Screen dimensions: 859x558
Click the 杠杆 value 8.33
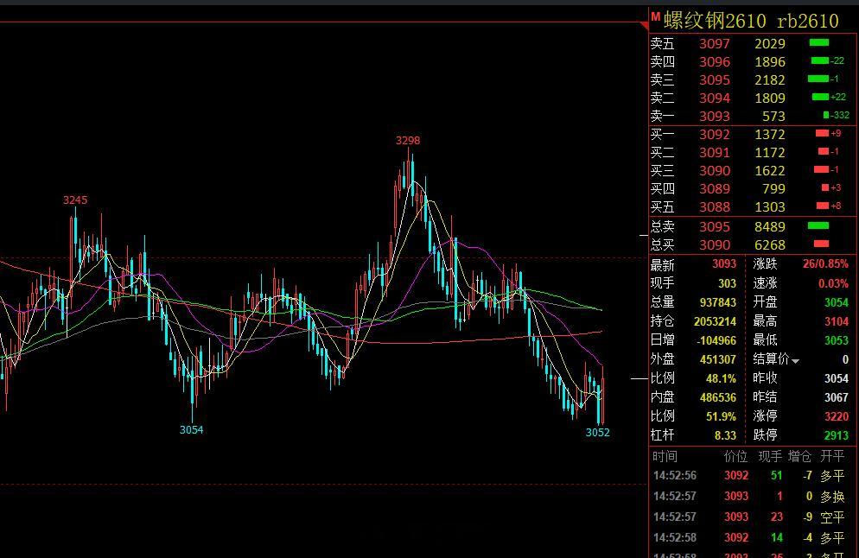[x=725, y=435]
